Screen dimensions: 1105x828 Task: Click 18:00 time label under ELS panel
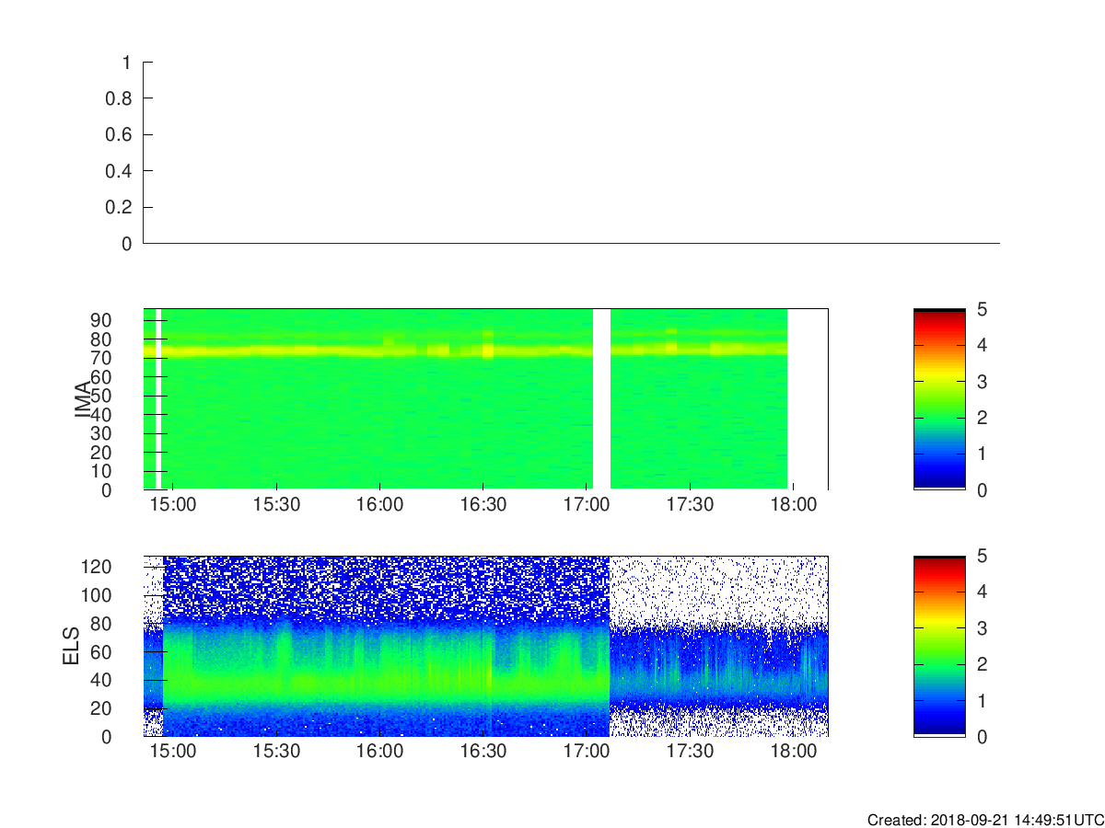click(794, 751)
